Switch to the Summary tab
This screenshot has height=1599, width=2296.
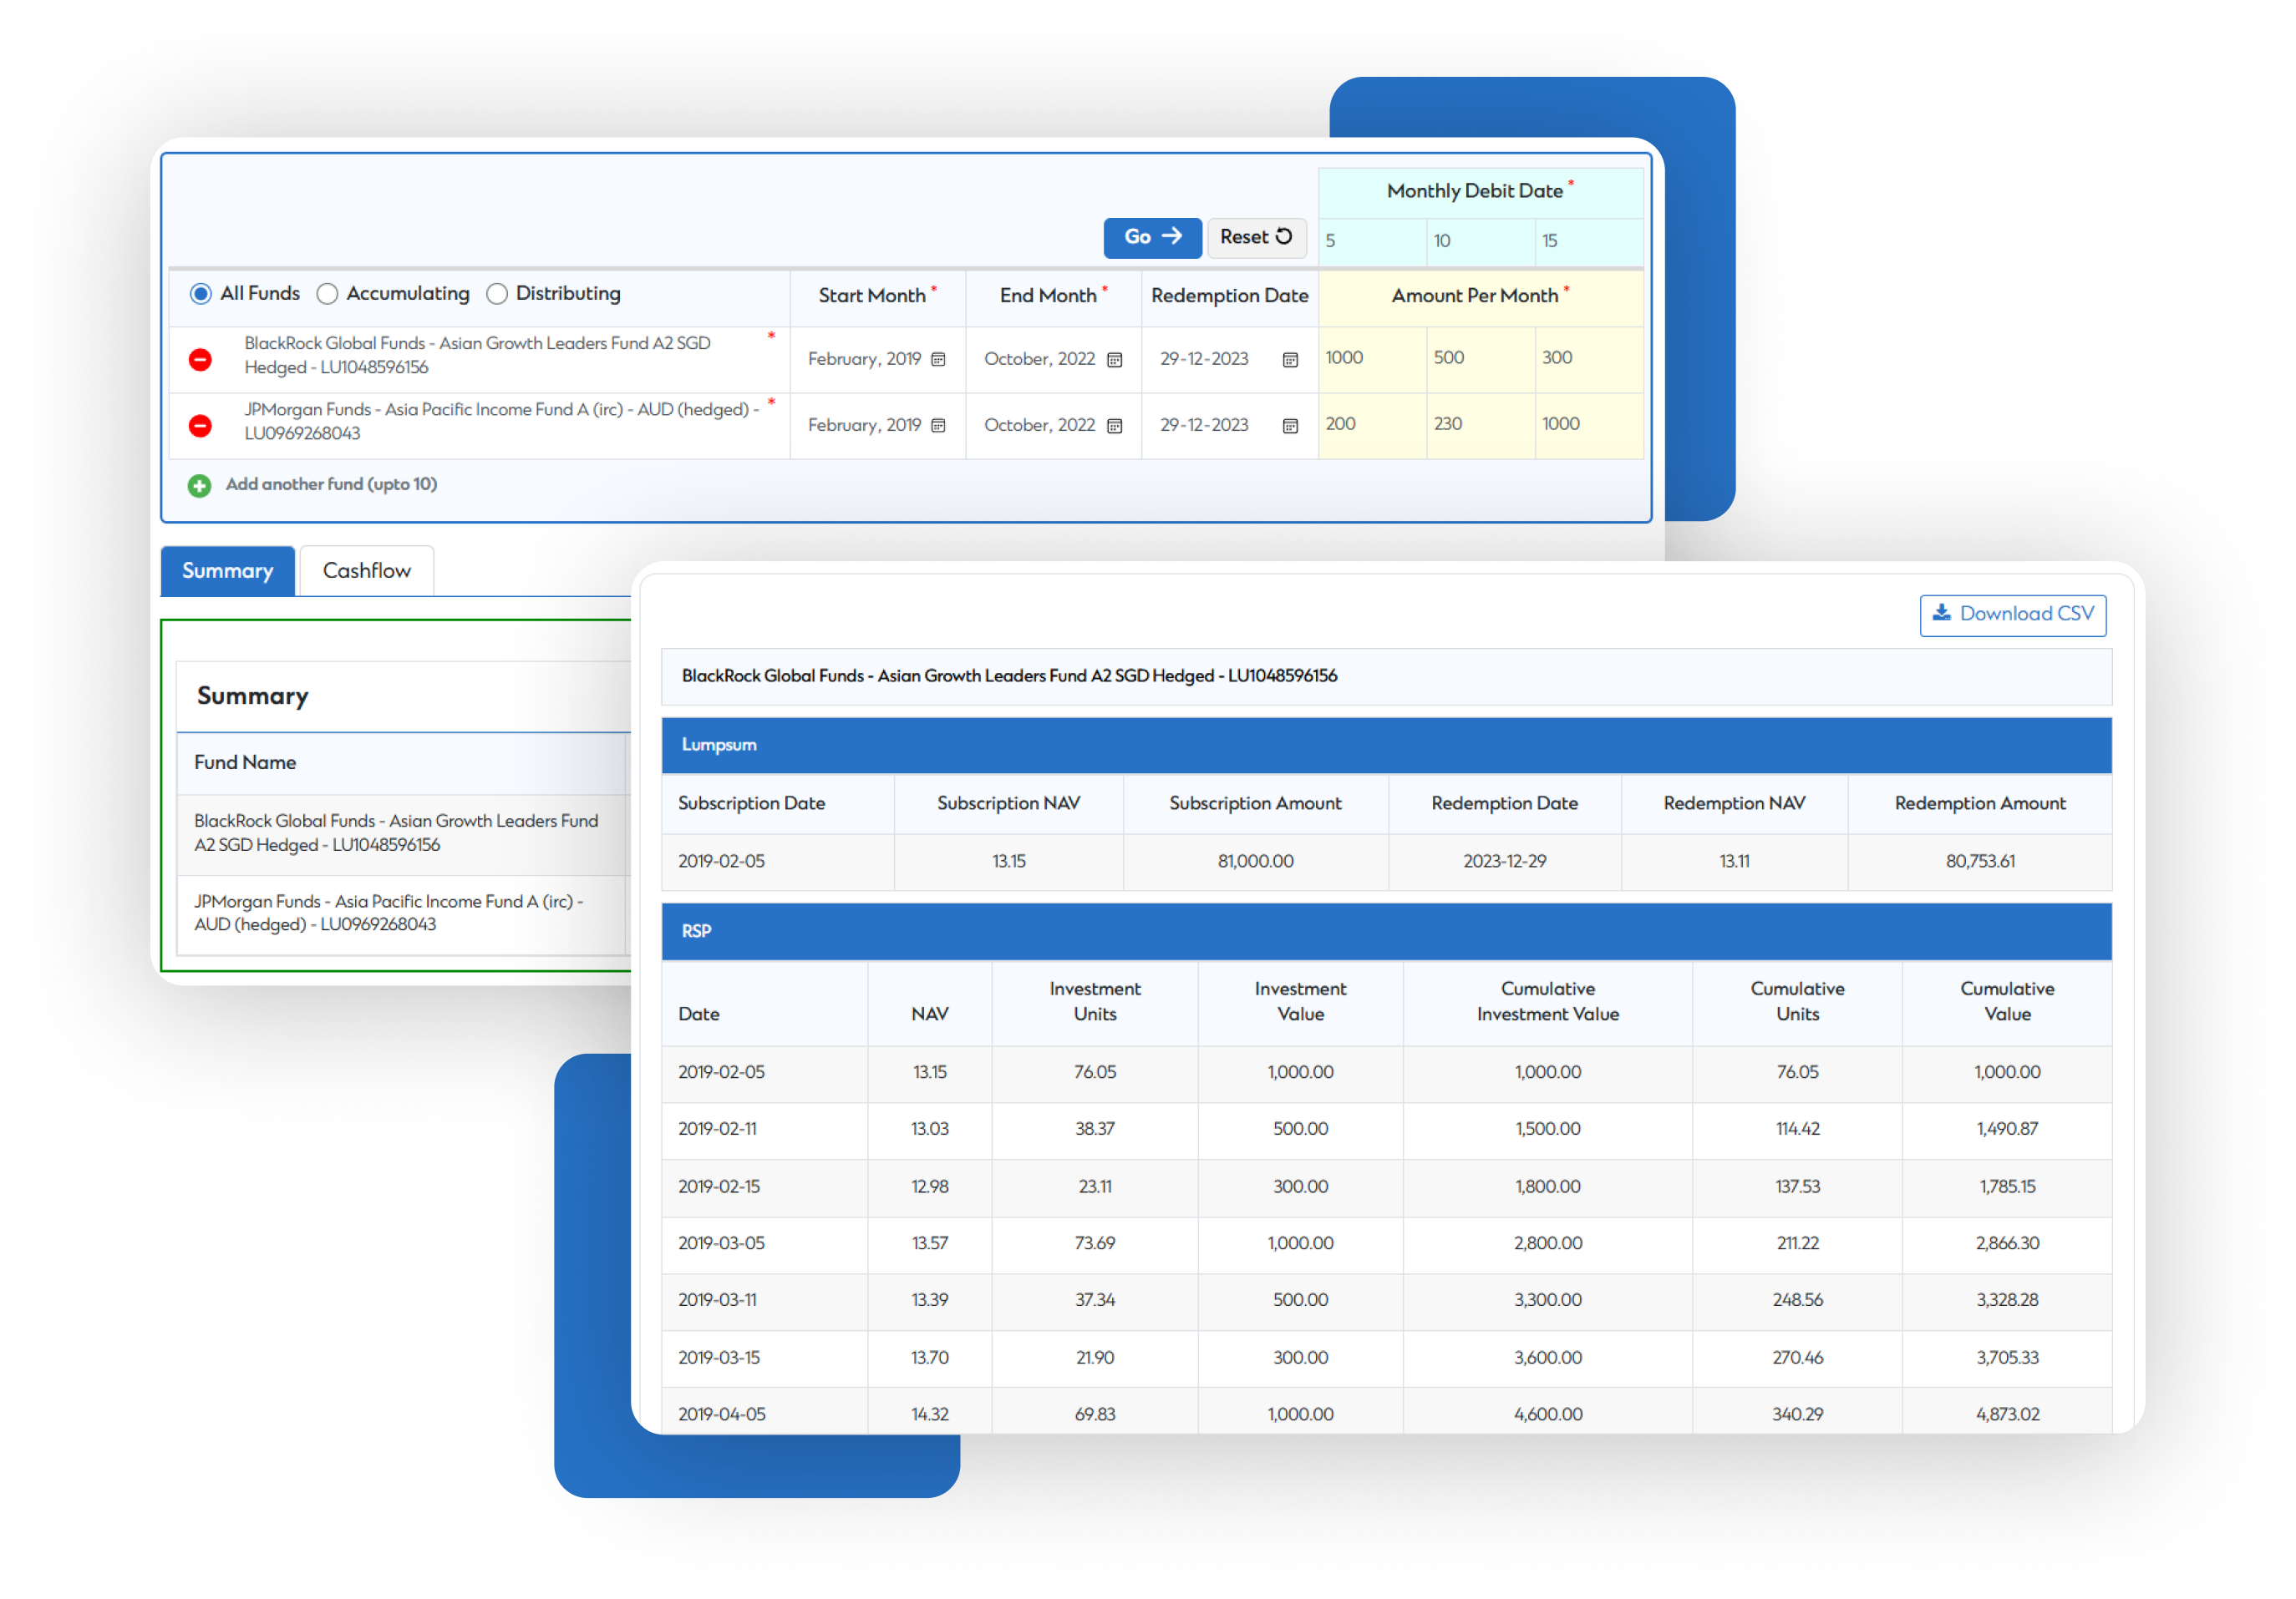click(227, 570)
